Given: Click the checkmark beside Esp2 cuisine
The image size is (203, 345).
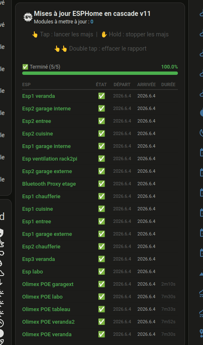Looking at the screenshot, I should click(101, 133).
